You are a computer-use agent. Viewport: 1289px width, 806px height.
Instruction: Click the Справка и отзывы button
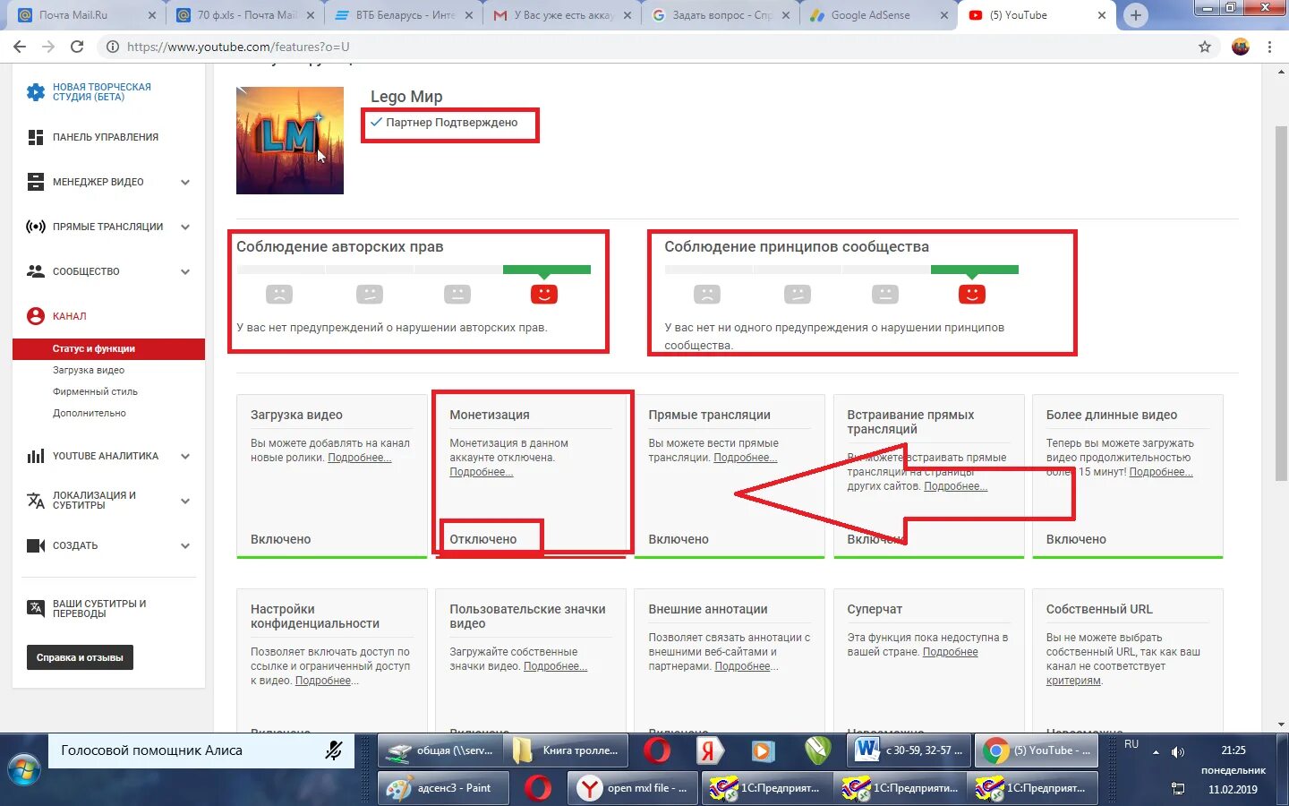pos(80,657)
